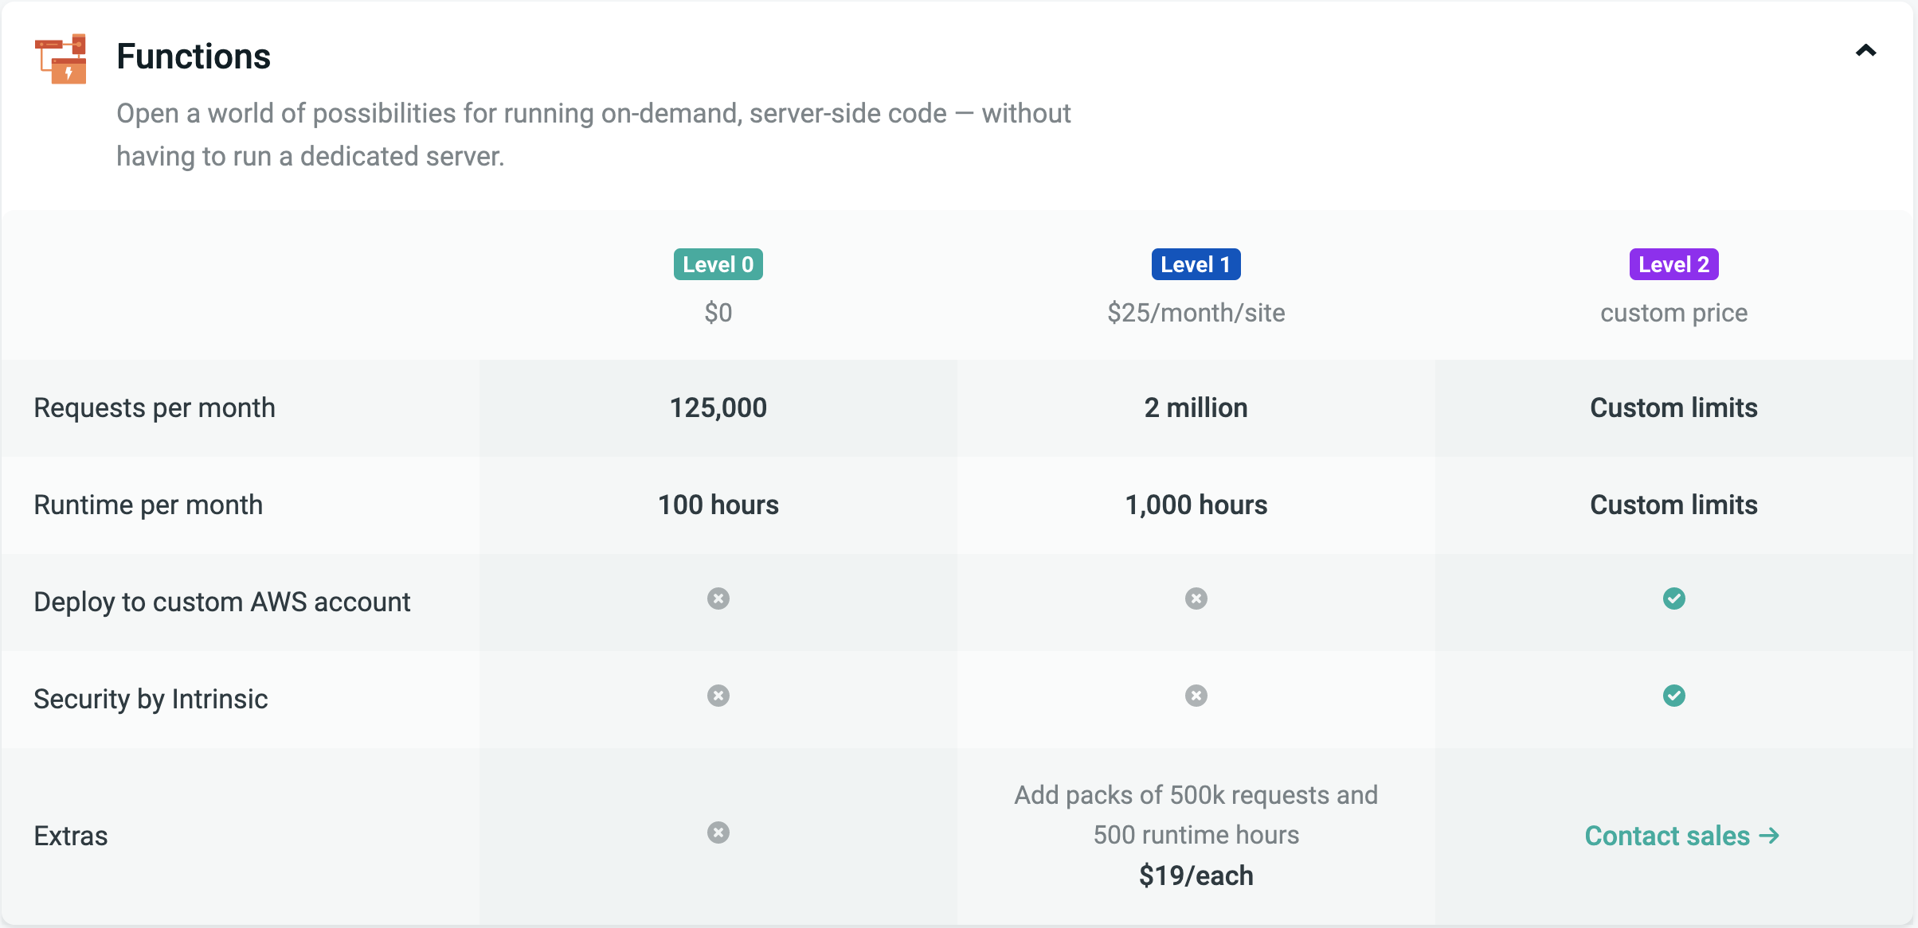
Task: Click Level 1 x icon for custom AWS
Action: (1196, 599)
